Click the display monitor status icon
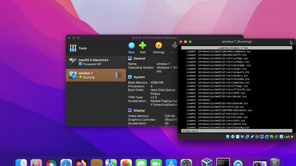The image size is (296, 166). (x=262, y=136)
